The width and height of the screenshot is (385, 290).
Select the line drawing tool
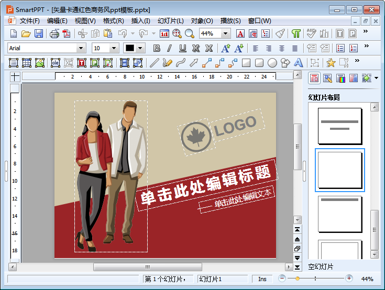click(x=154, y=63)
